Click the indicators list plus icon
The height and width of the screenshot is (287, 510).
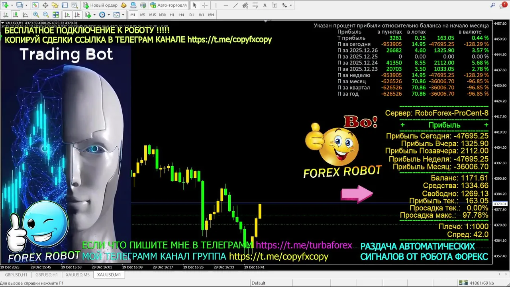tap(88, 15)
